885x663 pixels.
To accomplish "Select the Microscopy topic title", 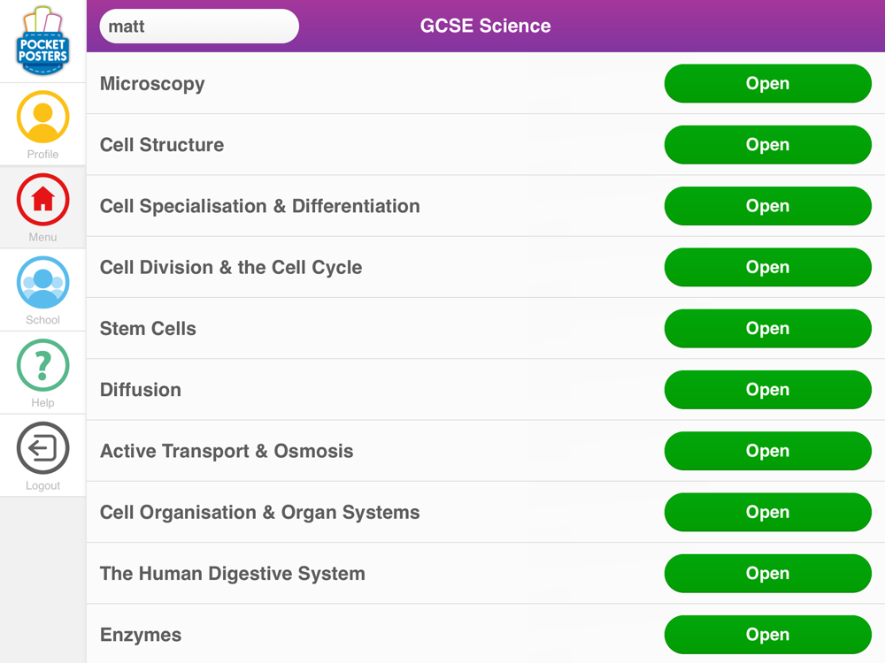I will (x=152, y=84).
